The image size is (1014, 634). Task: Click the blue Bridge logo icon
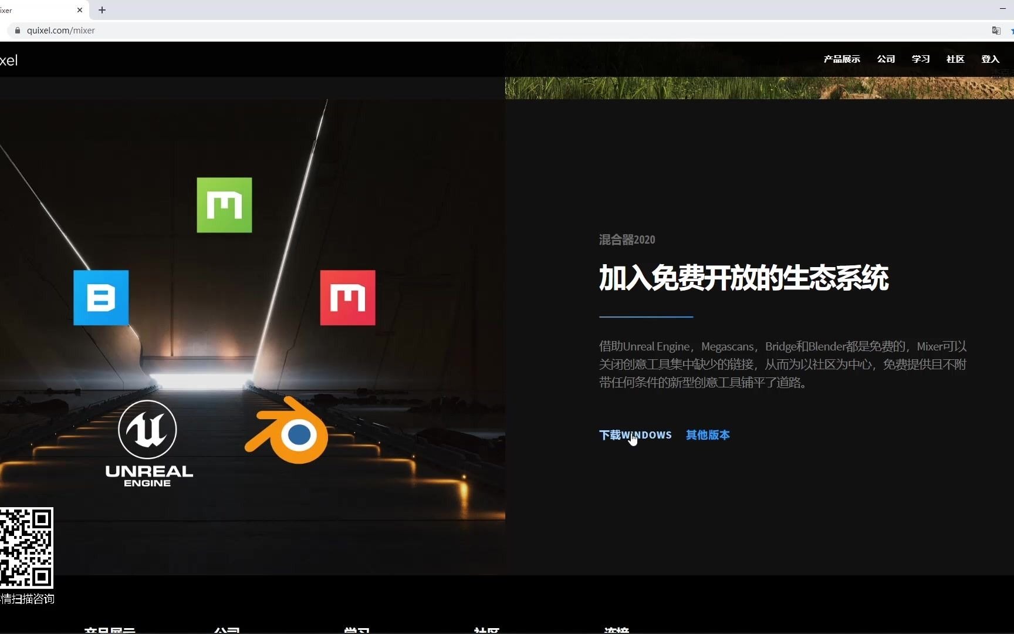(x=101, y=298)
